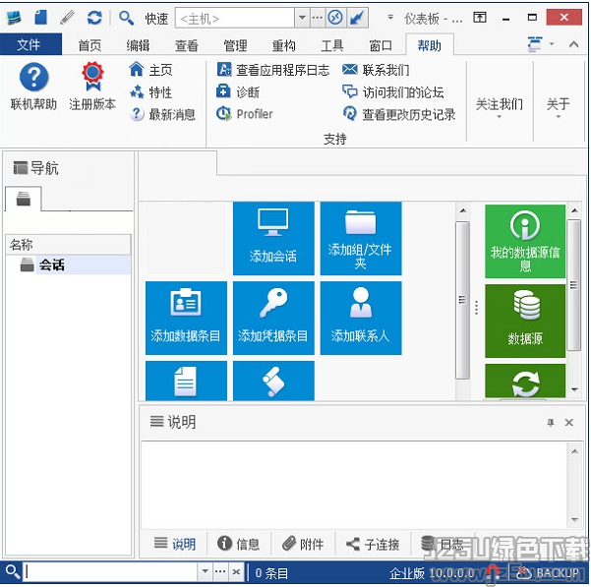Switch to the 编辑 ribbon tab
This screenshot has width=591, height=587.
pos(138,45)
